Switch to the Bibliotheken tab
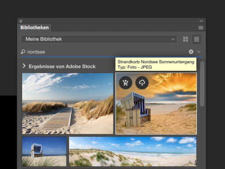 [34, 27]
